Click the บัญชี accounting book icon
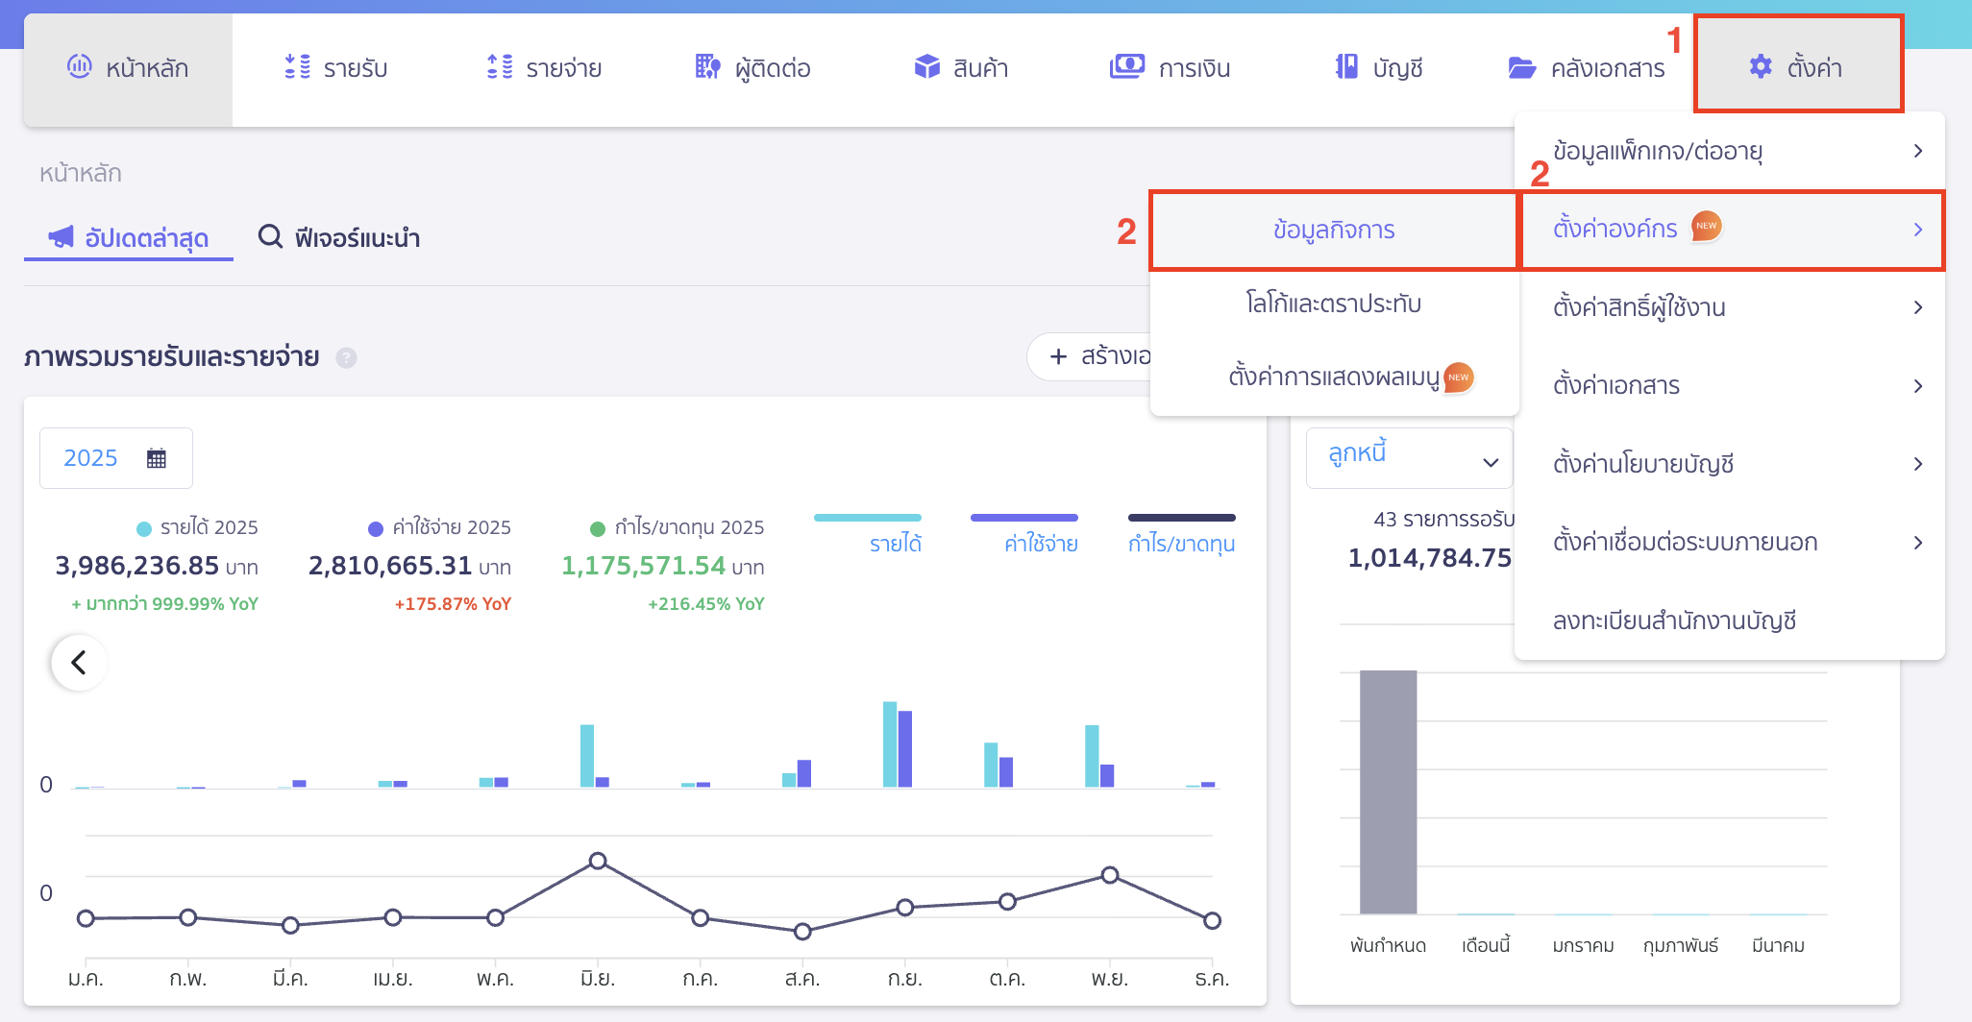Screen dimensions: 1972x1022 tap(1346, 67)
